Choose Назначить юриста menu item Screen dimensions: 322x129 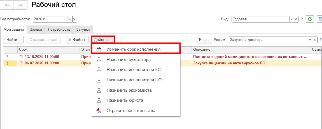(136, 100)
